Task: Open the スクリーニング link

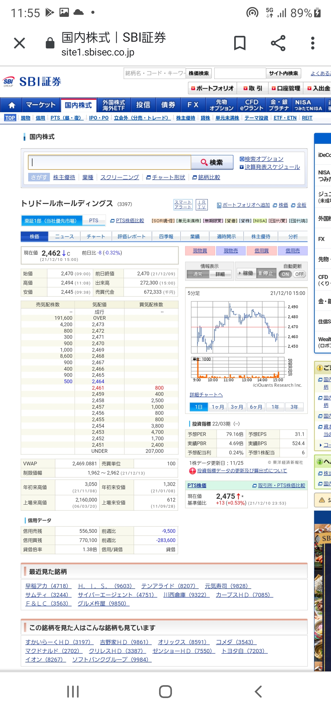Action: point(120,177)
